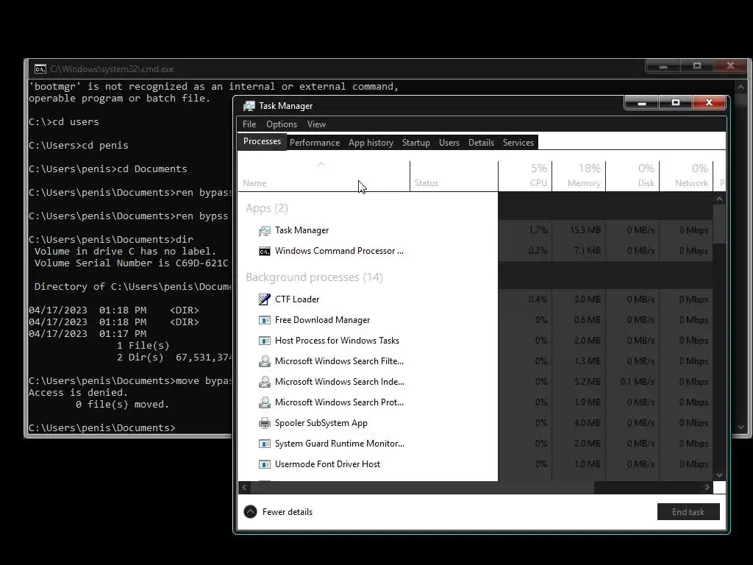This screenshot has height=565, width=753.
Task: Click the Host Process for Windows Tasks icon
Action: (x=264, y=341)
